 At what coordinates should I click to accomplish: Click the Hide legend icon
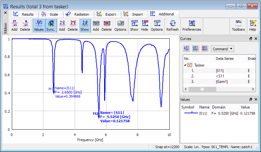[x=145, y=25]
